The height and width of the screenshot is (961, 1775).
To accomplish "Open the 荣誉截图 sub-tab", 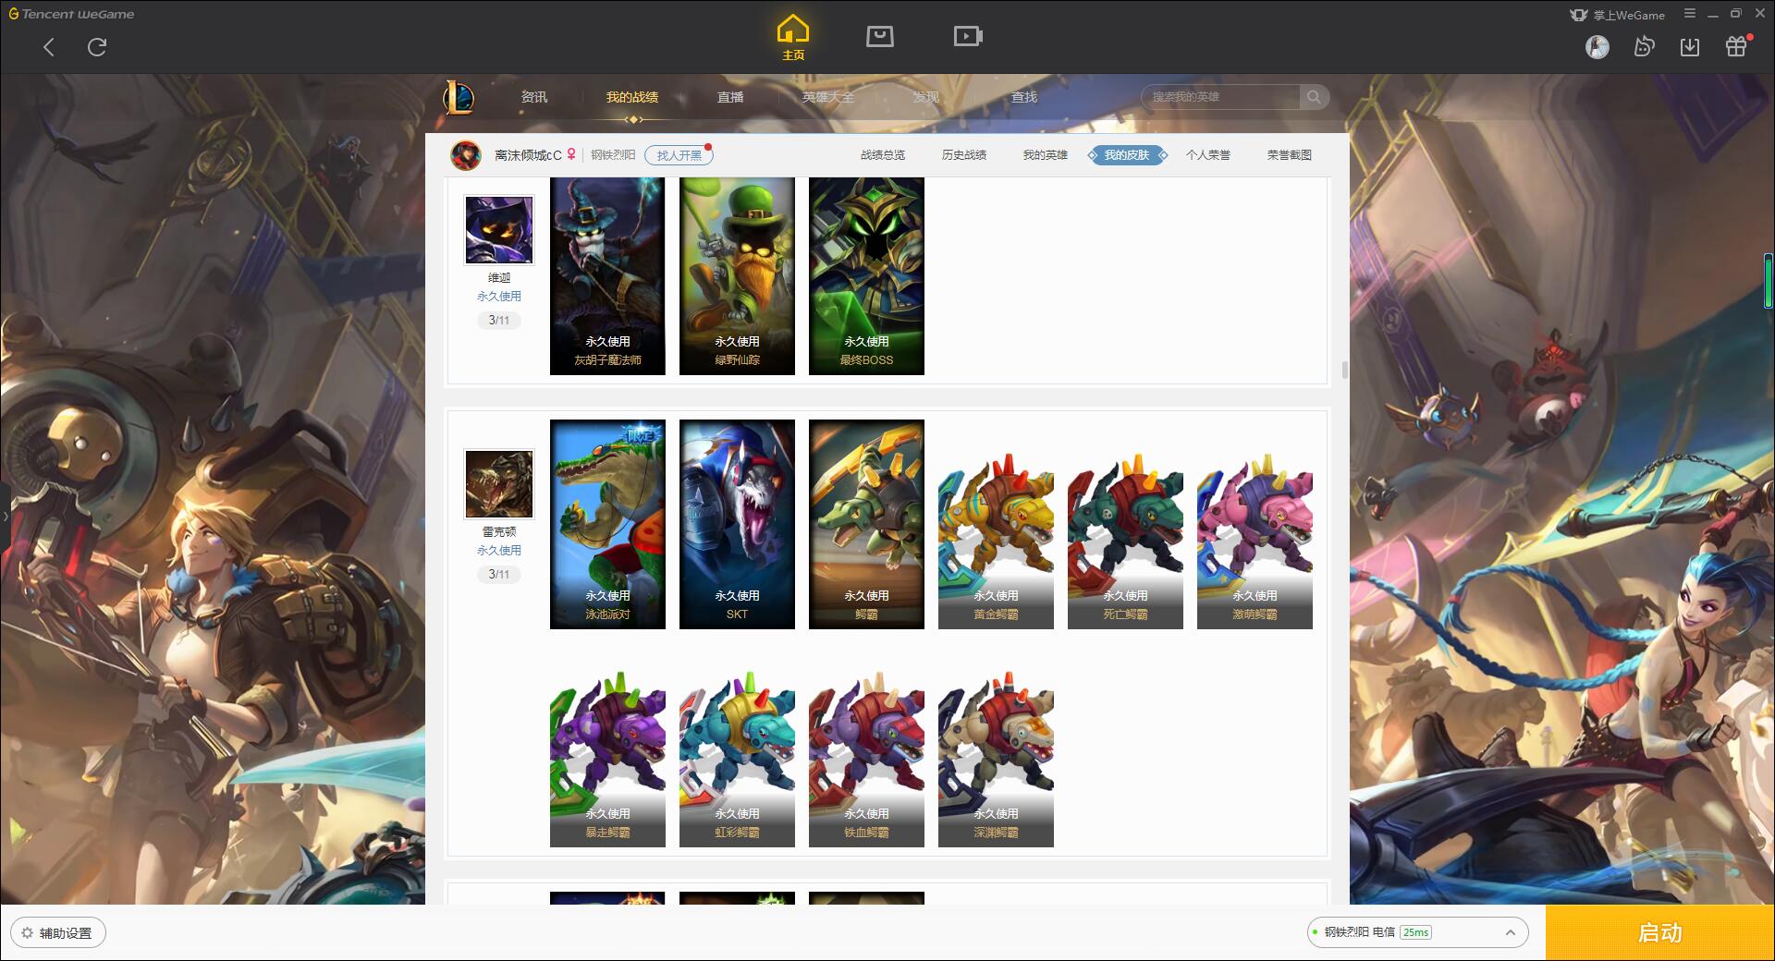I will [x=1290, y=155].
